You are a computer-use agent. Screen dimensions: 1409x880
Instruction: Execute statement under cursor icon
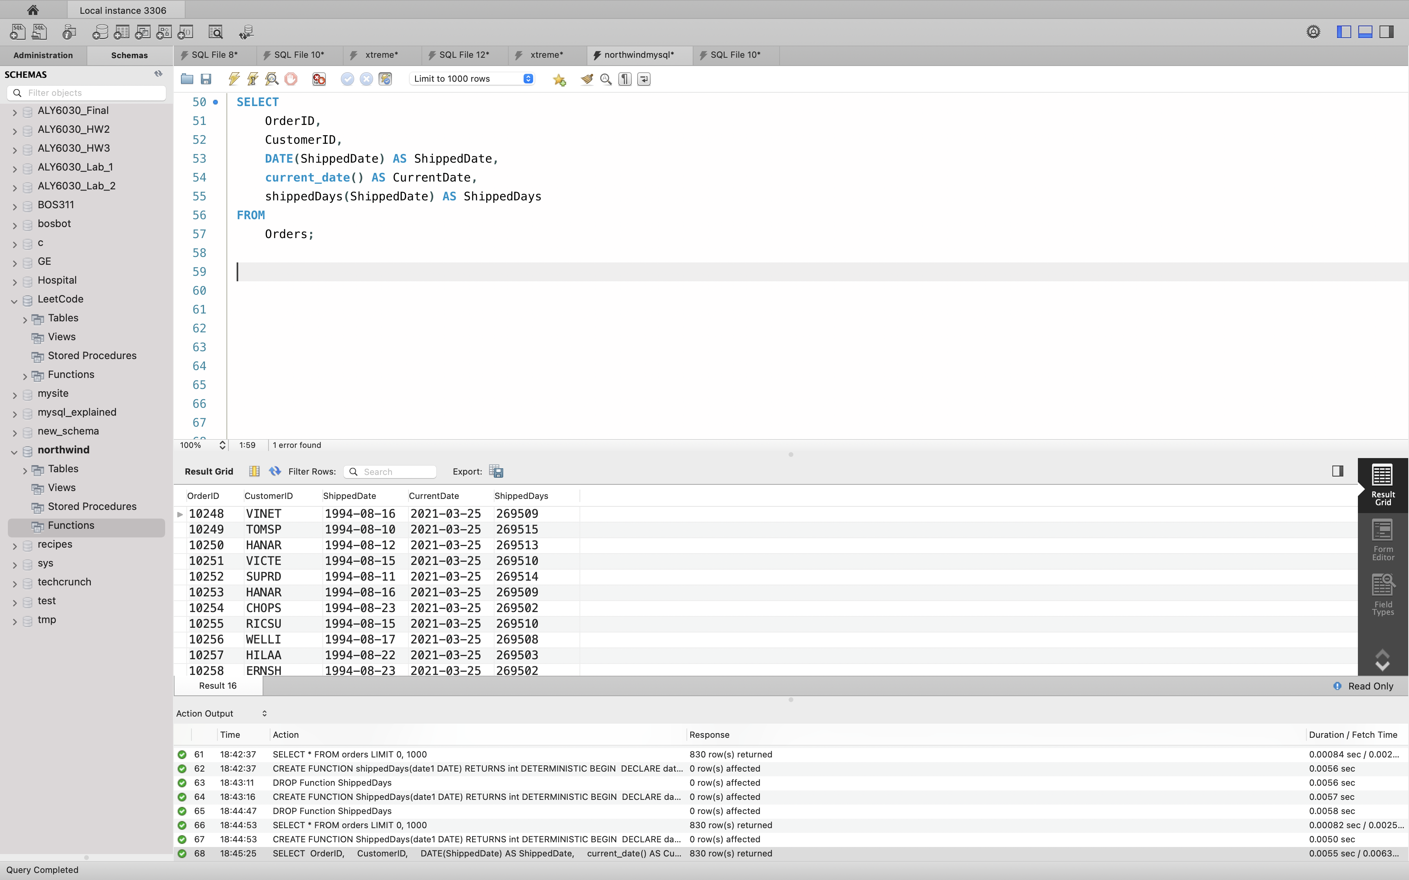point(253,79)
